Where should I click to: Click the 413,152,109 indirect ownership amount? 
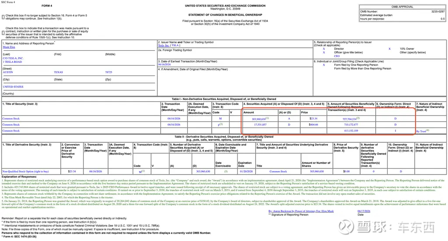(351, 131)
